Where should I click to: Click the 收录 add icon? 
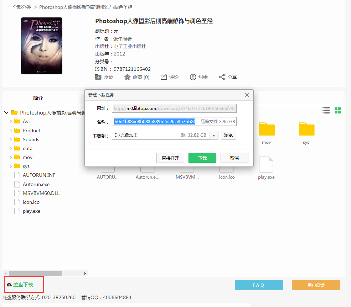click(98, 77)
